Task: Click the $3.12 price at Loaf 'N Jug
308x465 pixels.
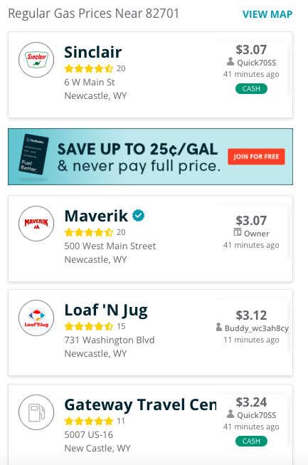Action: coord(251,315)
